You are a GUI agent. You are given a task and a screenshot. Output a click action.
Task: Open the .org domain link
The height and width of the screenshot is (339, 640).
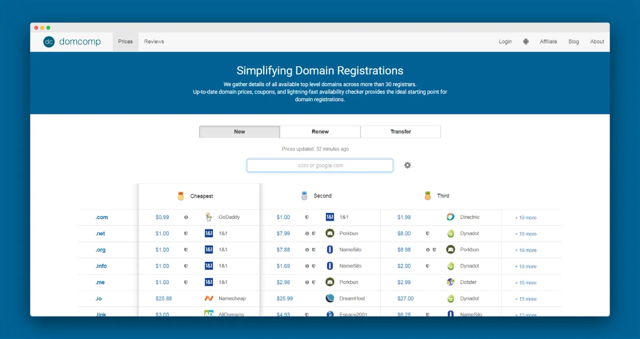[x=101, y=250]
